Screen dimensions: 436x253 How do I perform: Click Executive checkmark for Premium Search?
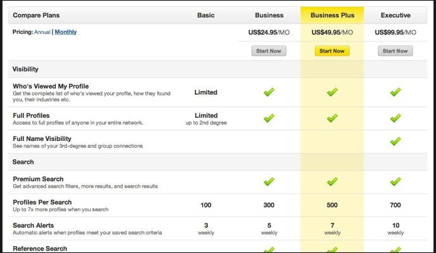click(395, 182)
